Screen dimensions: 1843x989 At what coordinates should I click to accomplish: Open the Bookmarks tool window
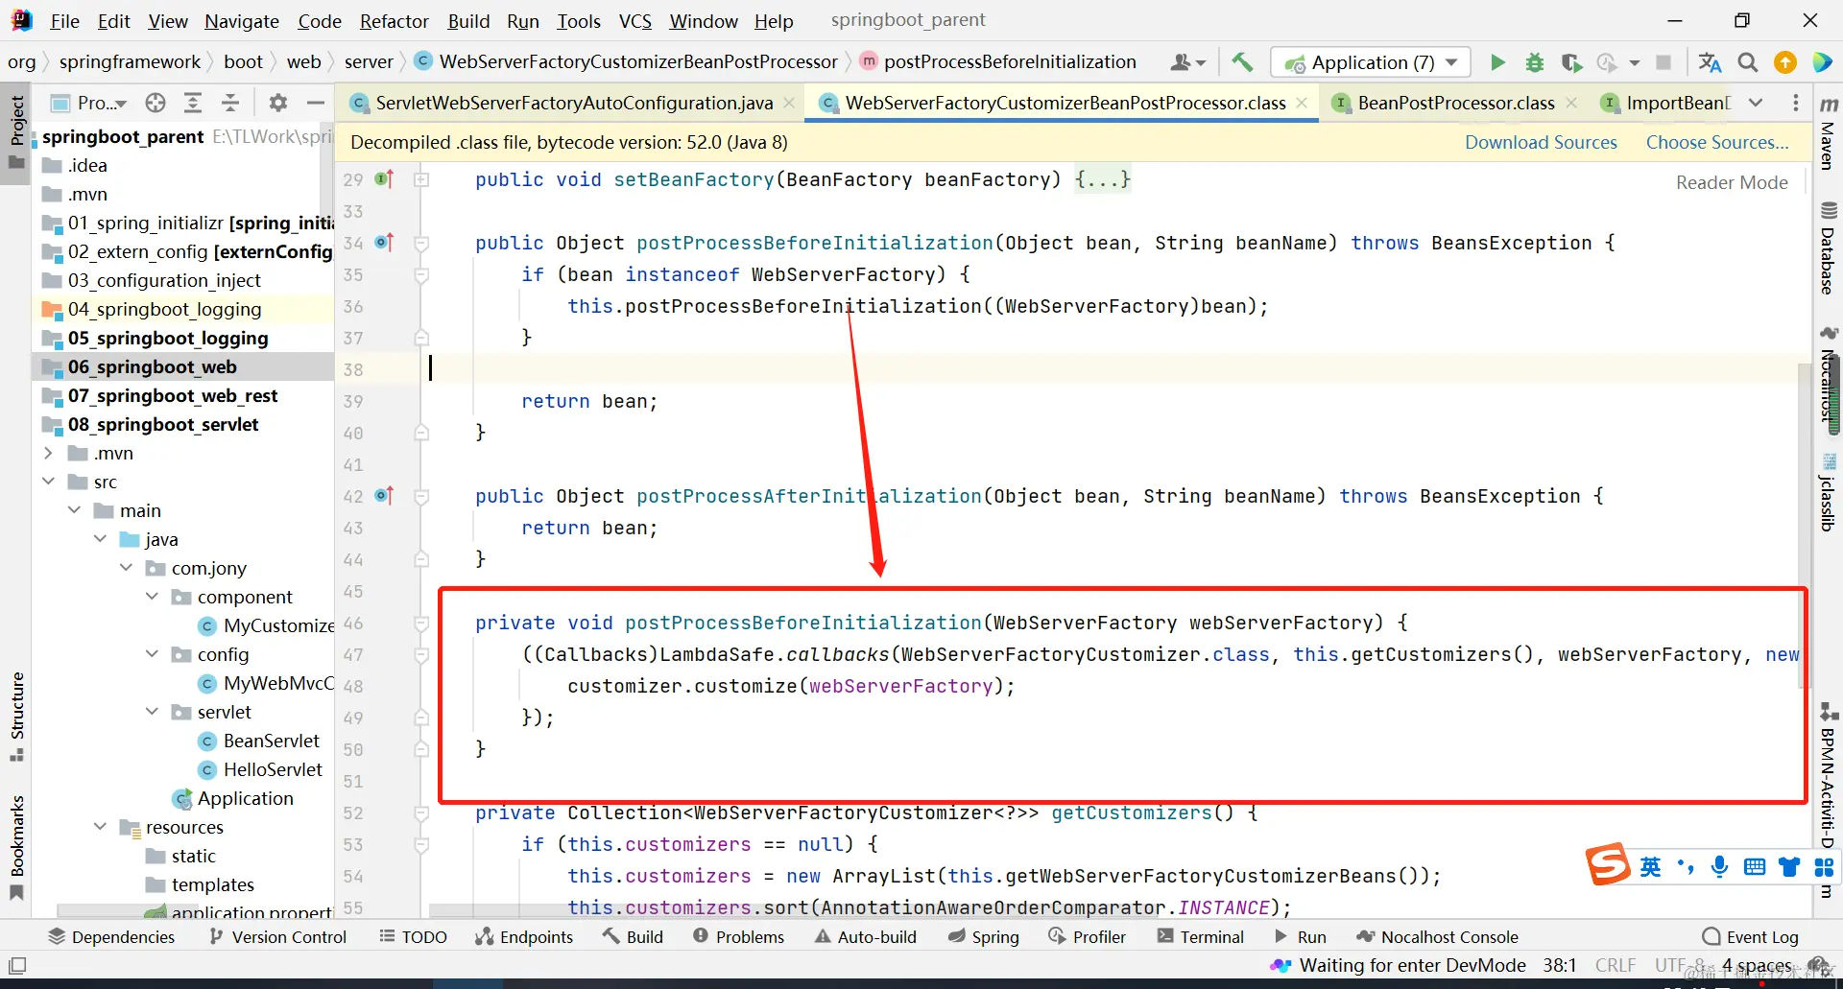[17, 846]
